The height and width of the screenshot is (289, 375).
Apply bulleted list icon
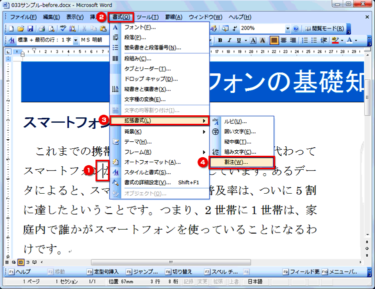point(314,40)
